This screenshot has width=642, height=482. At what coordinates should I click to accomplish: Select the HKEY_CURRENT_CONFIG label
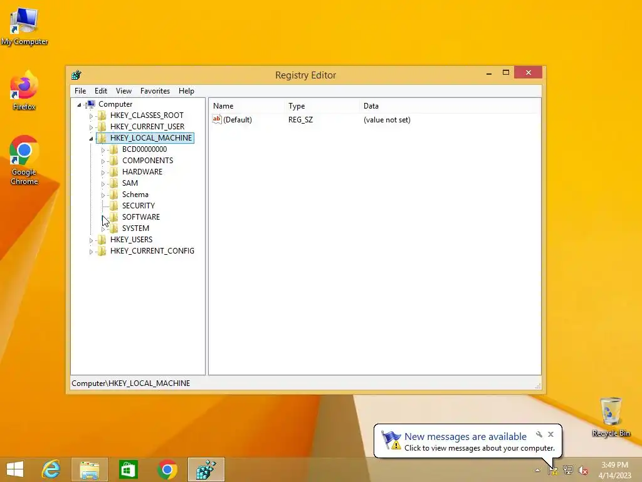(152, 251)
